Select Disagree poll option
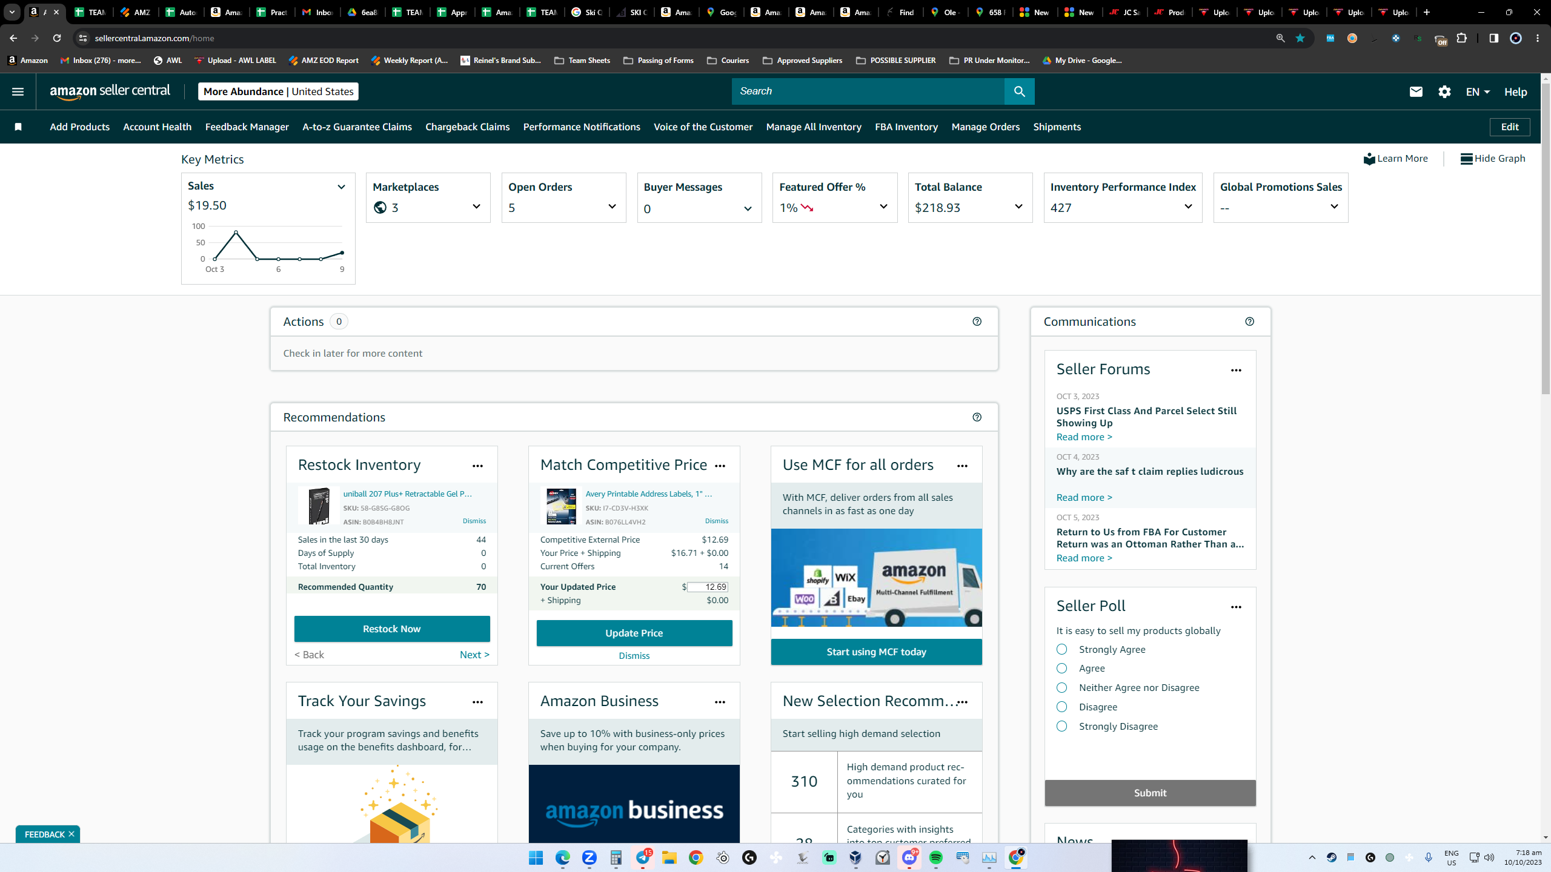Image resolution: width=1551 pixels, height=872 pixels. (x=1061, y=707)
